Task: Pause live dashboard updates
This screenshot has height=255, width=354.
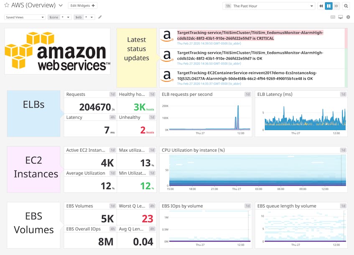Action: point(329,6)
